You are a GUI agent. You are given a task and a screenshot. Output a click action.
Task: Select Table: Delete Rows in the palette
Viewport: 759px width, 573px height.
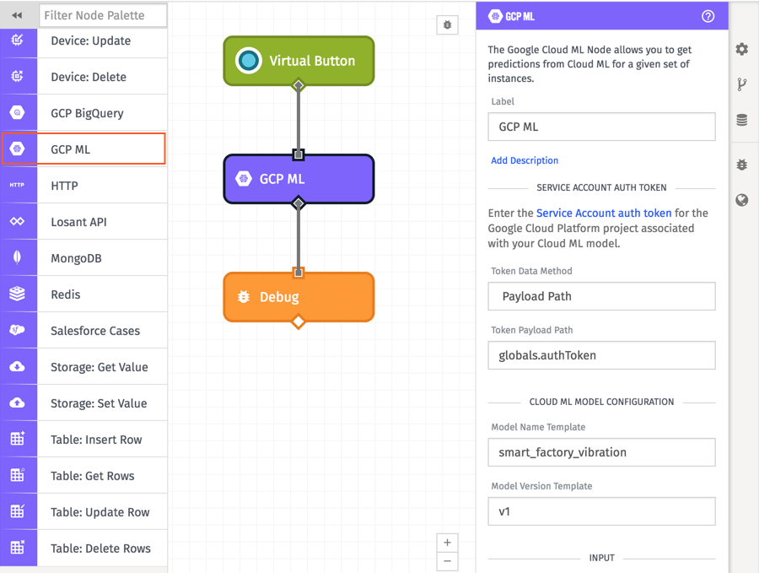click(x=100, y=549)
